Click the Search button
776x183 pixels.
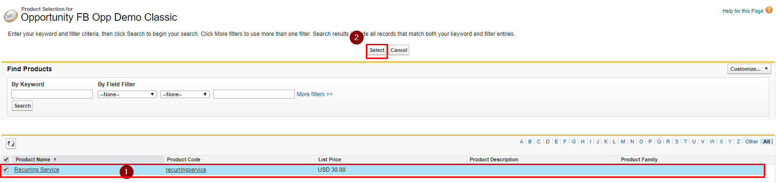tap(22, 106)
